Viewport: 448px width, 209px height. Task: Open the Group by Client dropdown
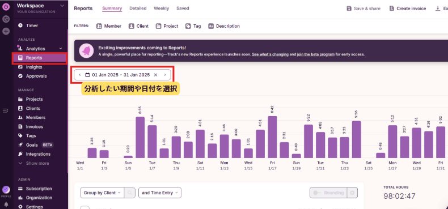pyautogui.click(x=102, y=193)
